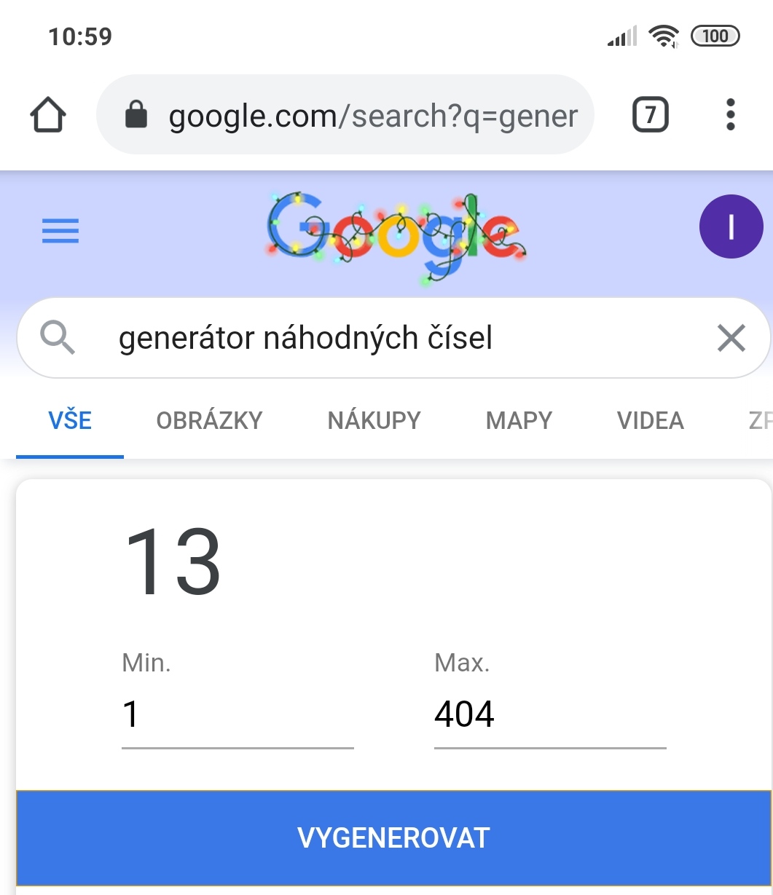Viewport: 773px width, 895px height.
Task: Switch to the Nákupy tab
Action: coord(374,421)
